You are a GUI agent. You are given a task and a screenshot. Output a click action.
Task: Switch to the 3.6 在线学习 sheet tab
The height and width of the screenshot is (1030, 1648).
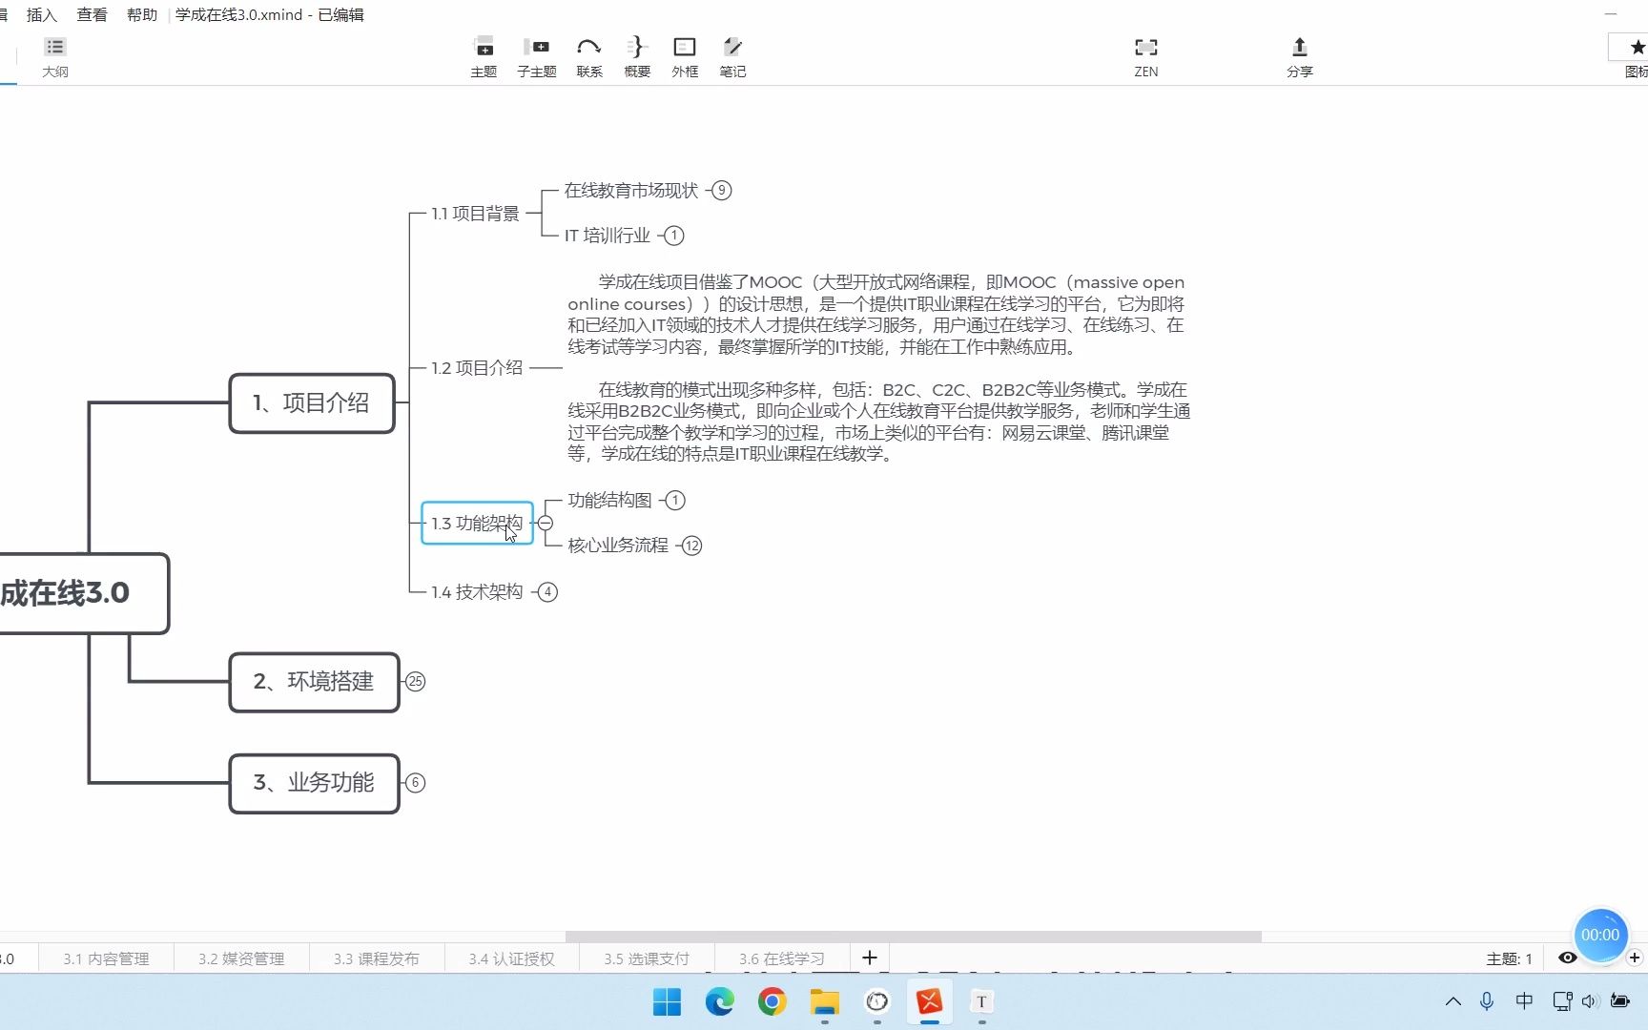click(x=781, y=958)
